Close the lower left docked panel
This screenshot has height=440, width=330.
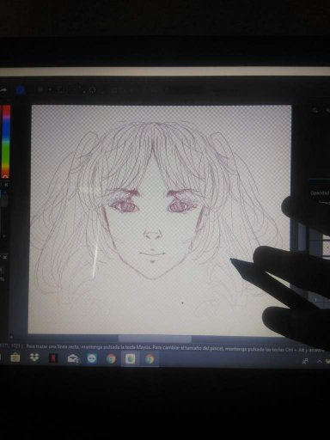pyautogui.click(x=5, y=258)
